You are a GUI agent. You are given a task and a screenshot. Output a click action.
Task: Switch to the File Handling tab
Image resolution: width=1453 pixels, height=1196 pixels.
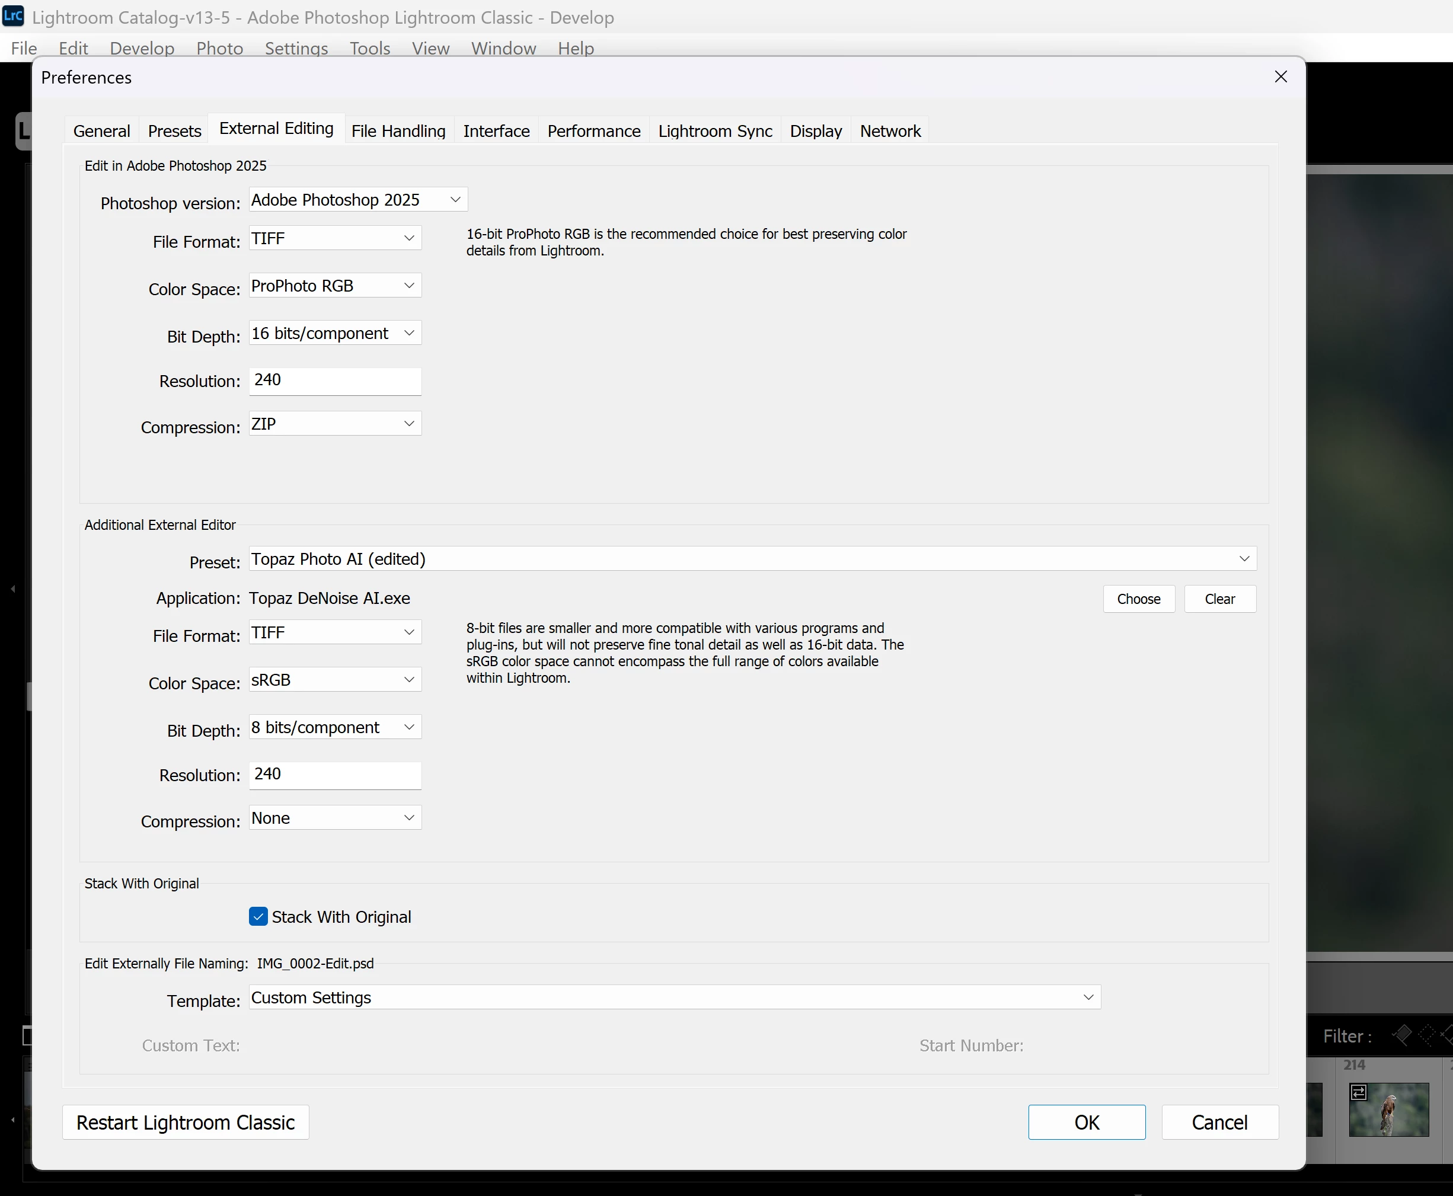398,131
